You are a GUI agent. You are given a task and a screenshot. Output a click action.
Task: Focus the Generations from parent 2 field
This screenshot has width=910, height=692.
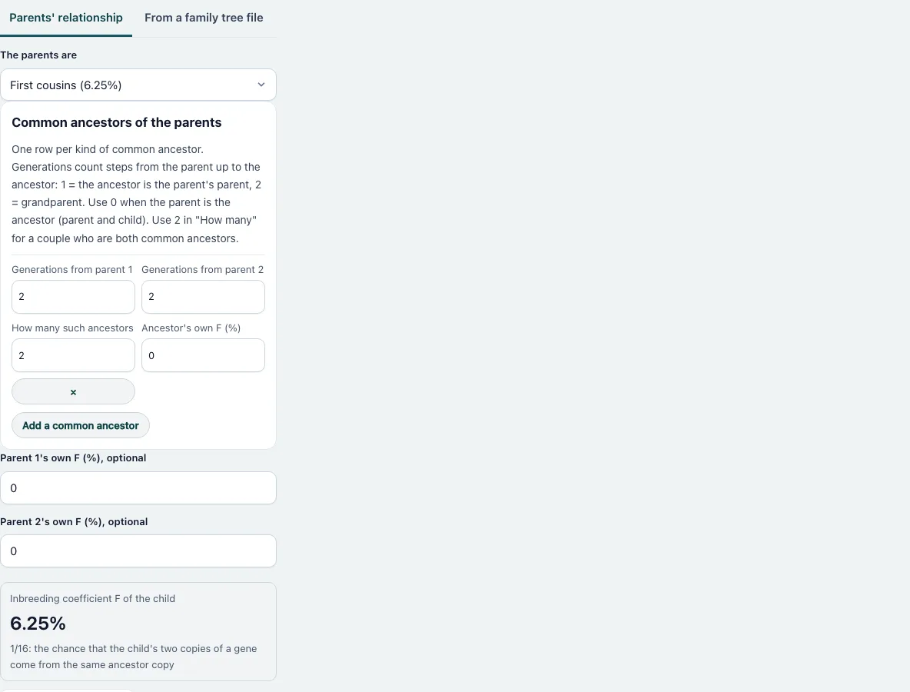click(203, 297)
